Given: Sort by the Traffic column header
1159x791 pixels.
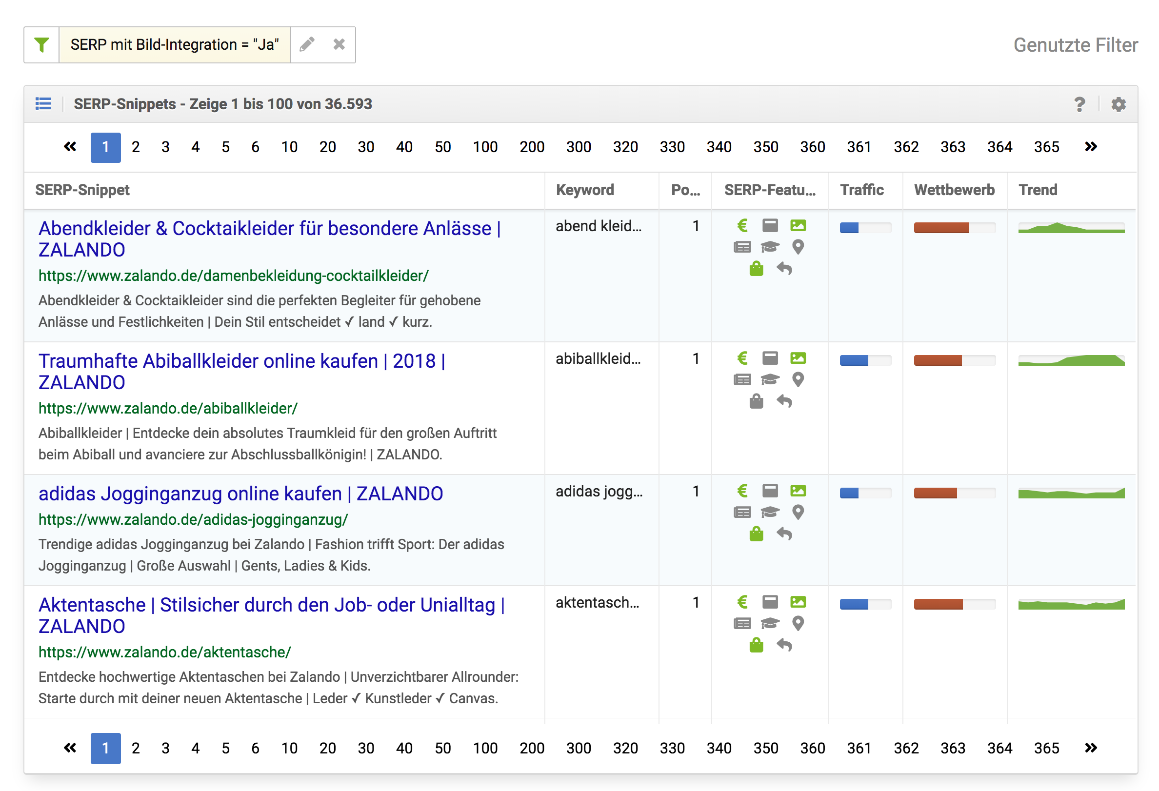Looking at the screenshot, I should pyautogui.click(x=861, y=190).
